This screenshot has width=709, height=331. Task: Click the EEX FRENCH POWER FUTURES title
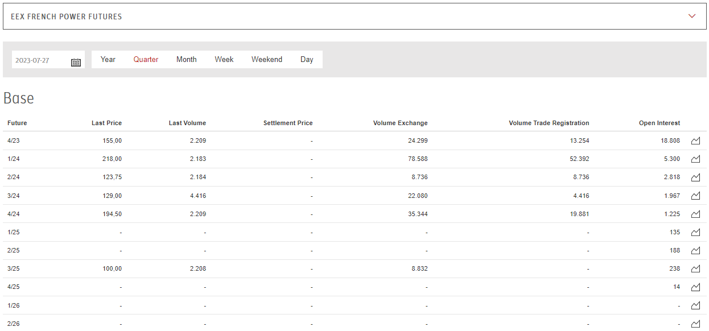tap(67, 16)
